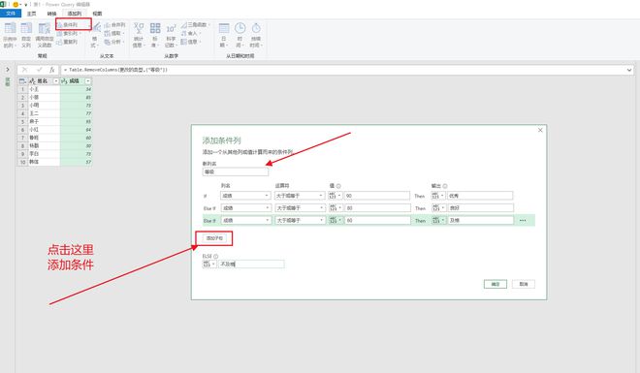
Task: Select the 姓名 column header
Action: pos(43,81)
